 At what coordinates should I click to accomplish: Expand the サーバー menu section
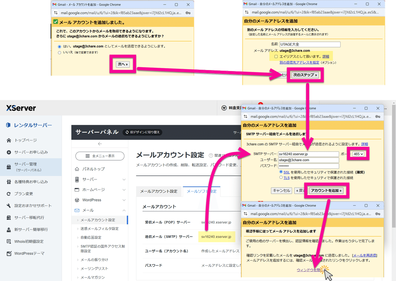click(124, 180)
